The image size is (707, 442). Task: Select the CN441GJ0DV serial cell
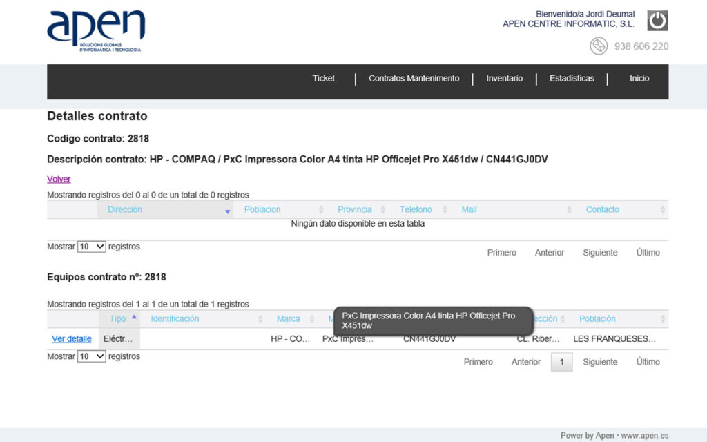point(429,339)
